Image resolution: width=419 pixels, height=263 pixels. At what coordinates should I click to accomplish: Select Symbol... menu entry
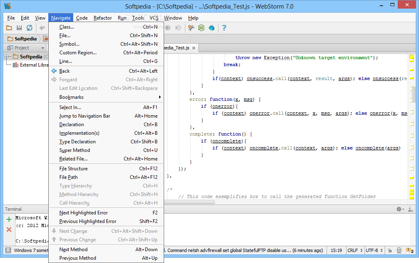(106, 44)
